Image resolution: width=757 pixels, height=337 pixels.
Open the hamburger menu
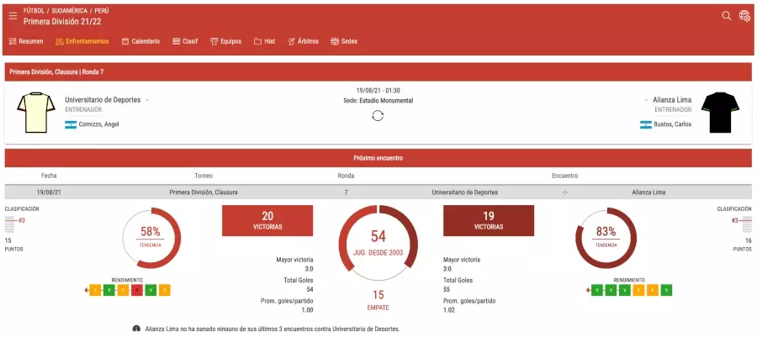(13, 16)
